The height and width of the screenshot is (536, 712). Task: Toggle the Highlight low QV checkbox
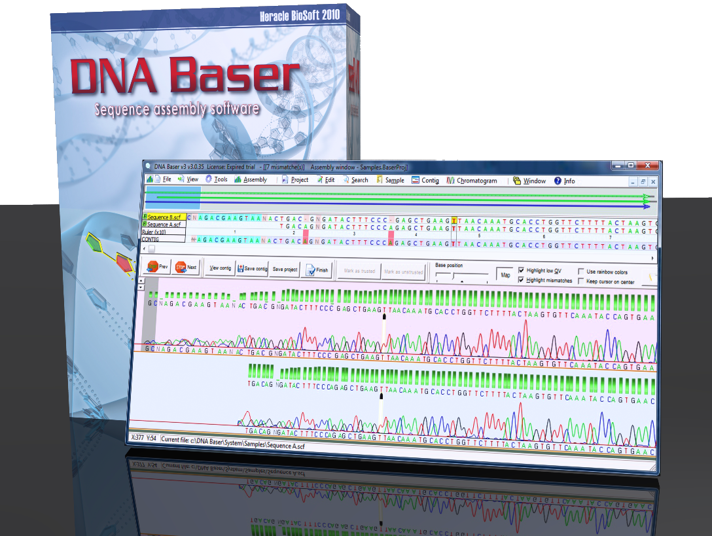[x=522, y=270]
